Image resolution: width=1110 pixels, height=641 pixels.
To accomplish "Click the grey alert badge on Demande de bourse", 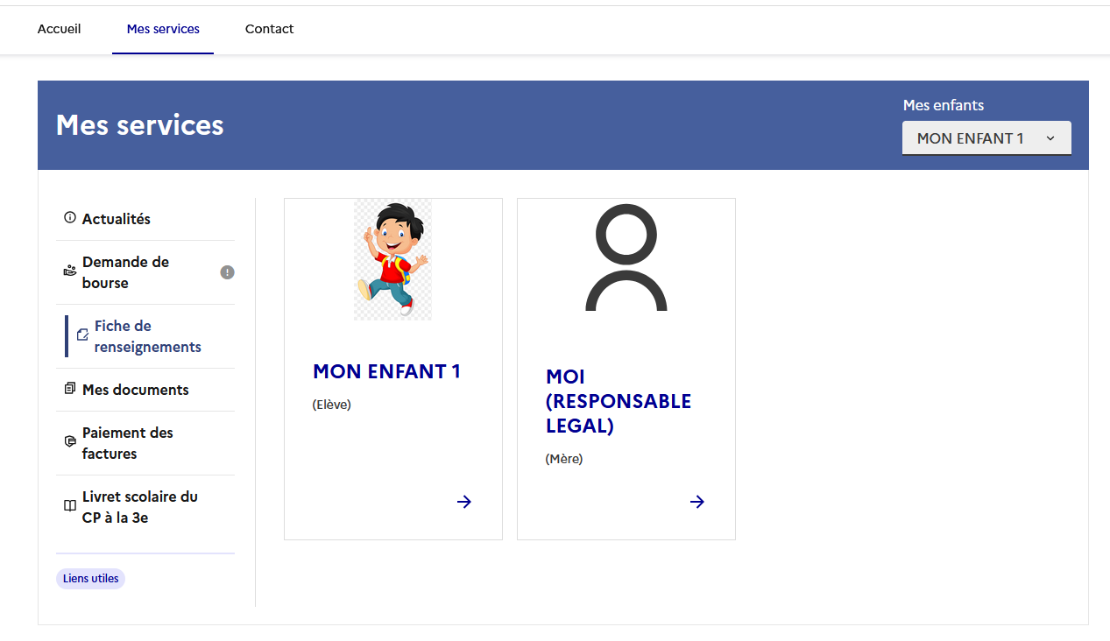I will [227, 272].
